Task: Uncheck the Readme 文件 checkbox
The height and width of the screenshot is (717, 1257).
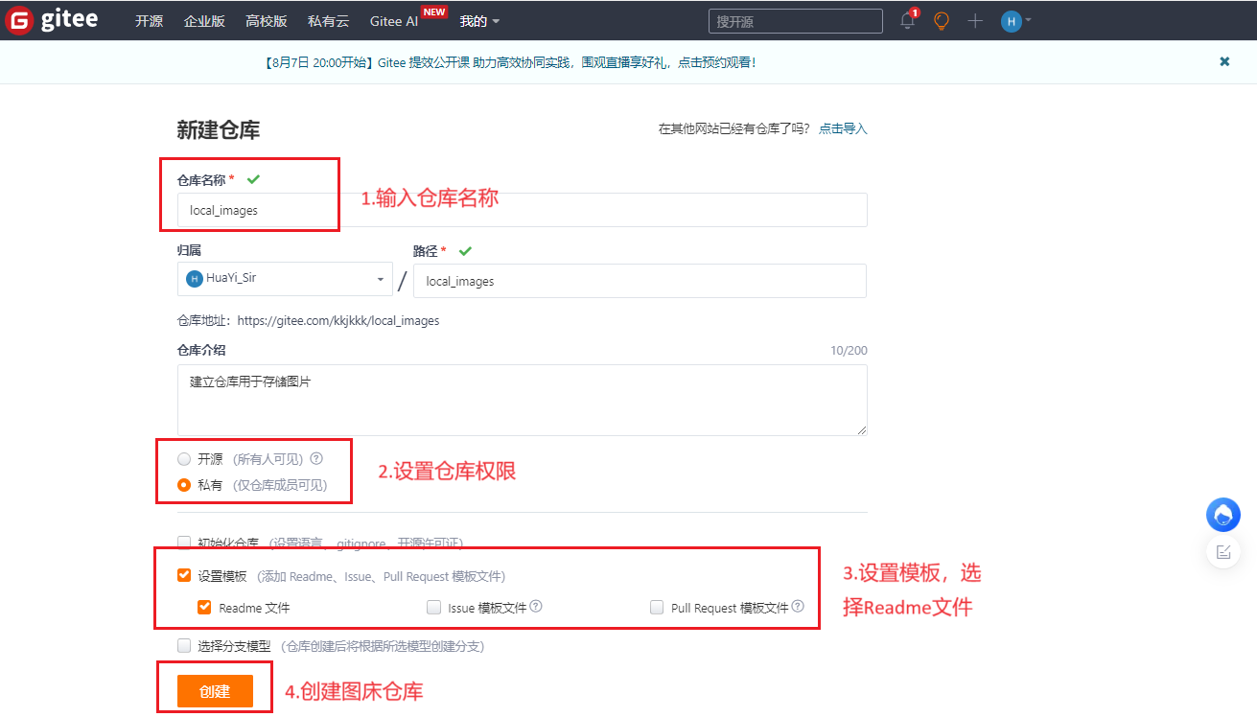Action: [x=204, y=608]
